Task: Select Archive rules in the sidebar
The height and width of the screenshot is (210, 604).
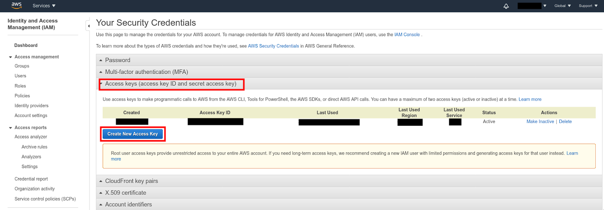Action: 34,147
